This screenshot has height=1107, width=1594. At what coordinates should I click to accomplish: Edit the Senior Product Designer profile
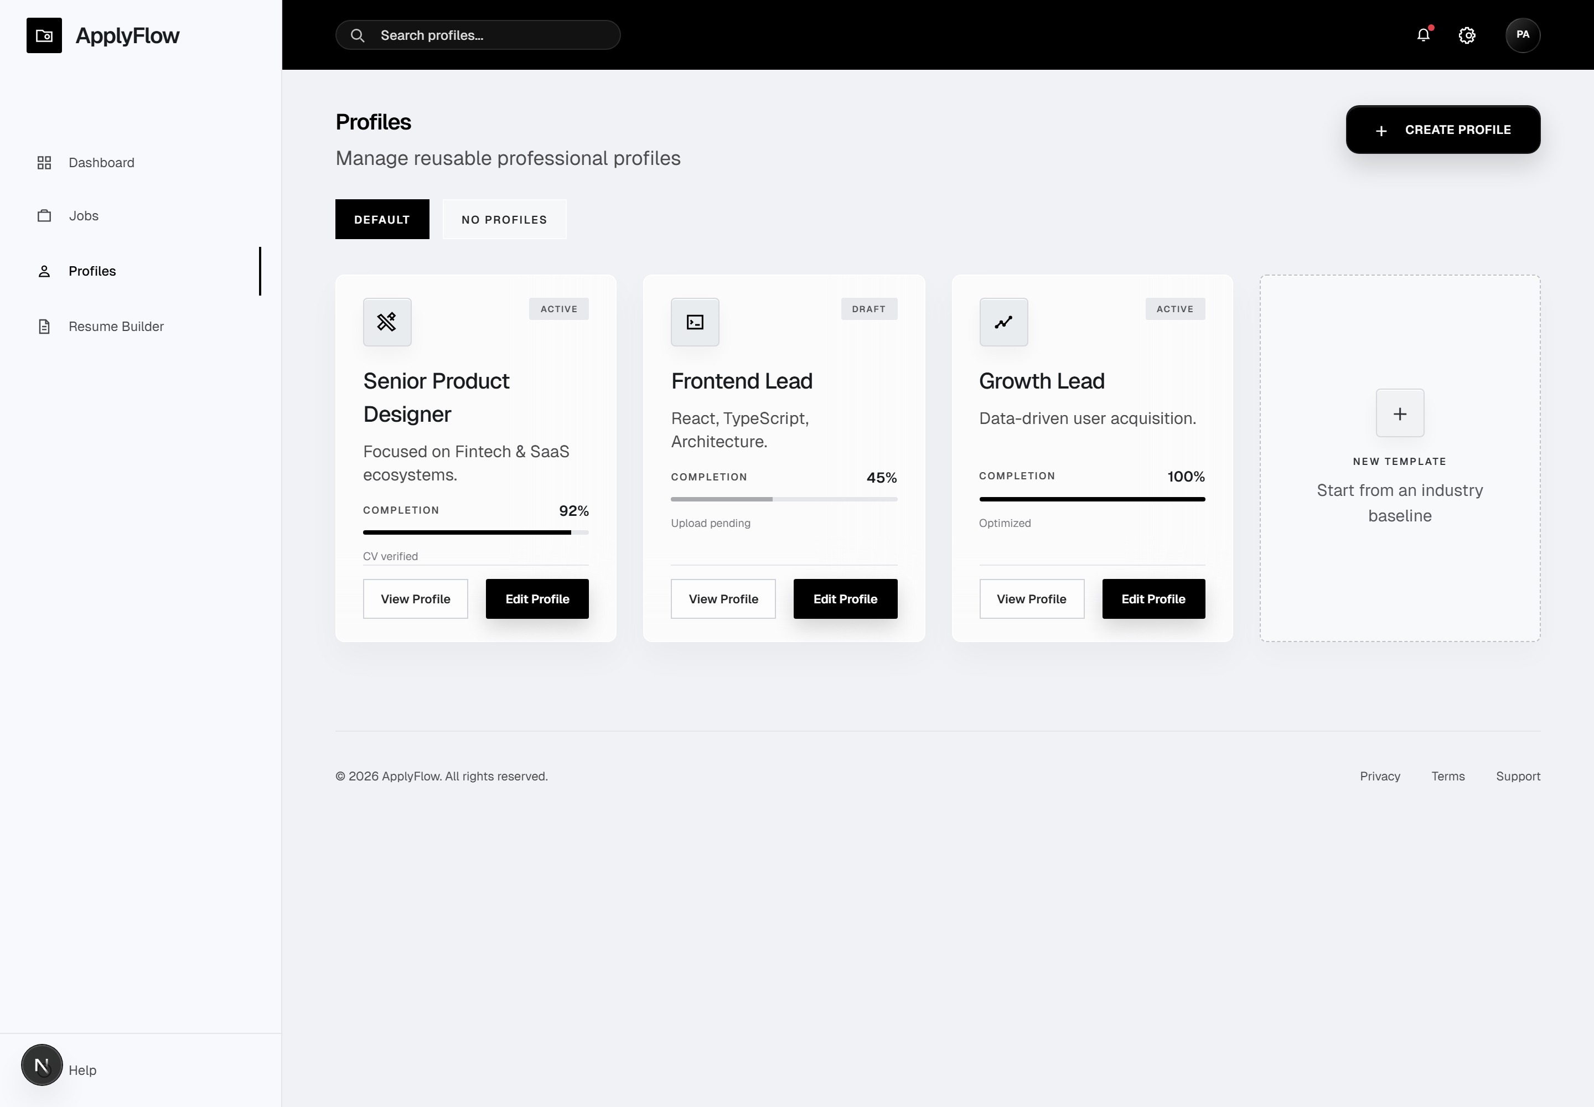pos(537,598)
